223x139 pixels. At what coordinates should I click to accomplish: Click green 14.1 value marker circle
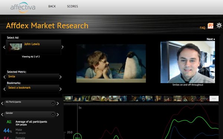coord(77,136)
